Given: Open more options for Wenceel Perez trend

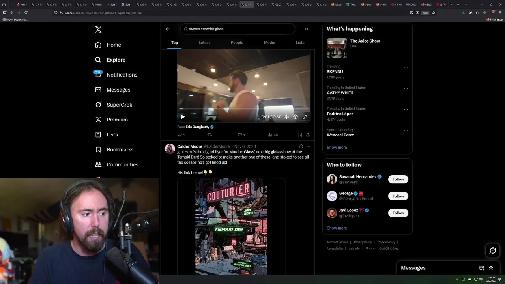Looking at the screenshot, I should tap(406, 131).
